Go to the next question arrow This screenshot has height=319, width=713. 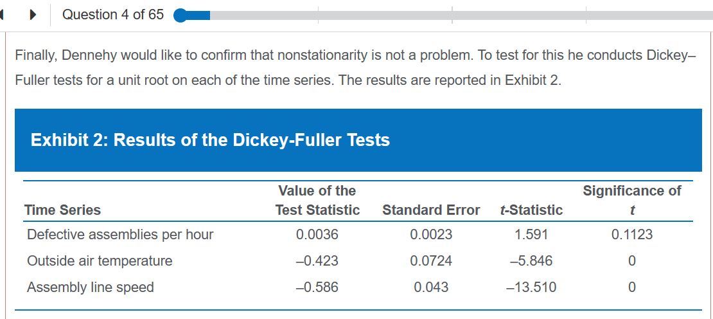click(x=33, y=15)
